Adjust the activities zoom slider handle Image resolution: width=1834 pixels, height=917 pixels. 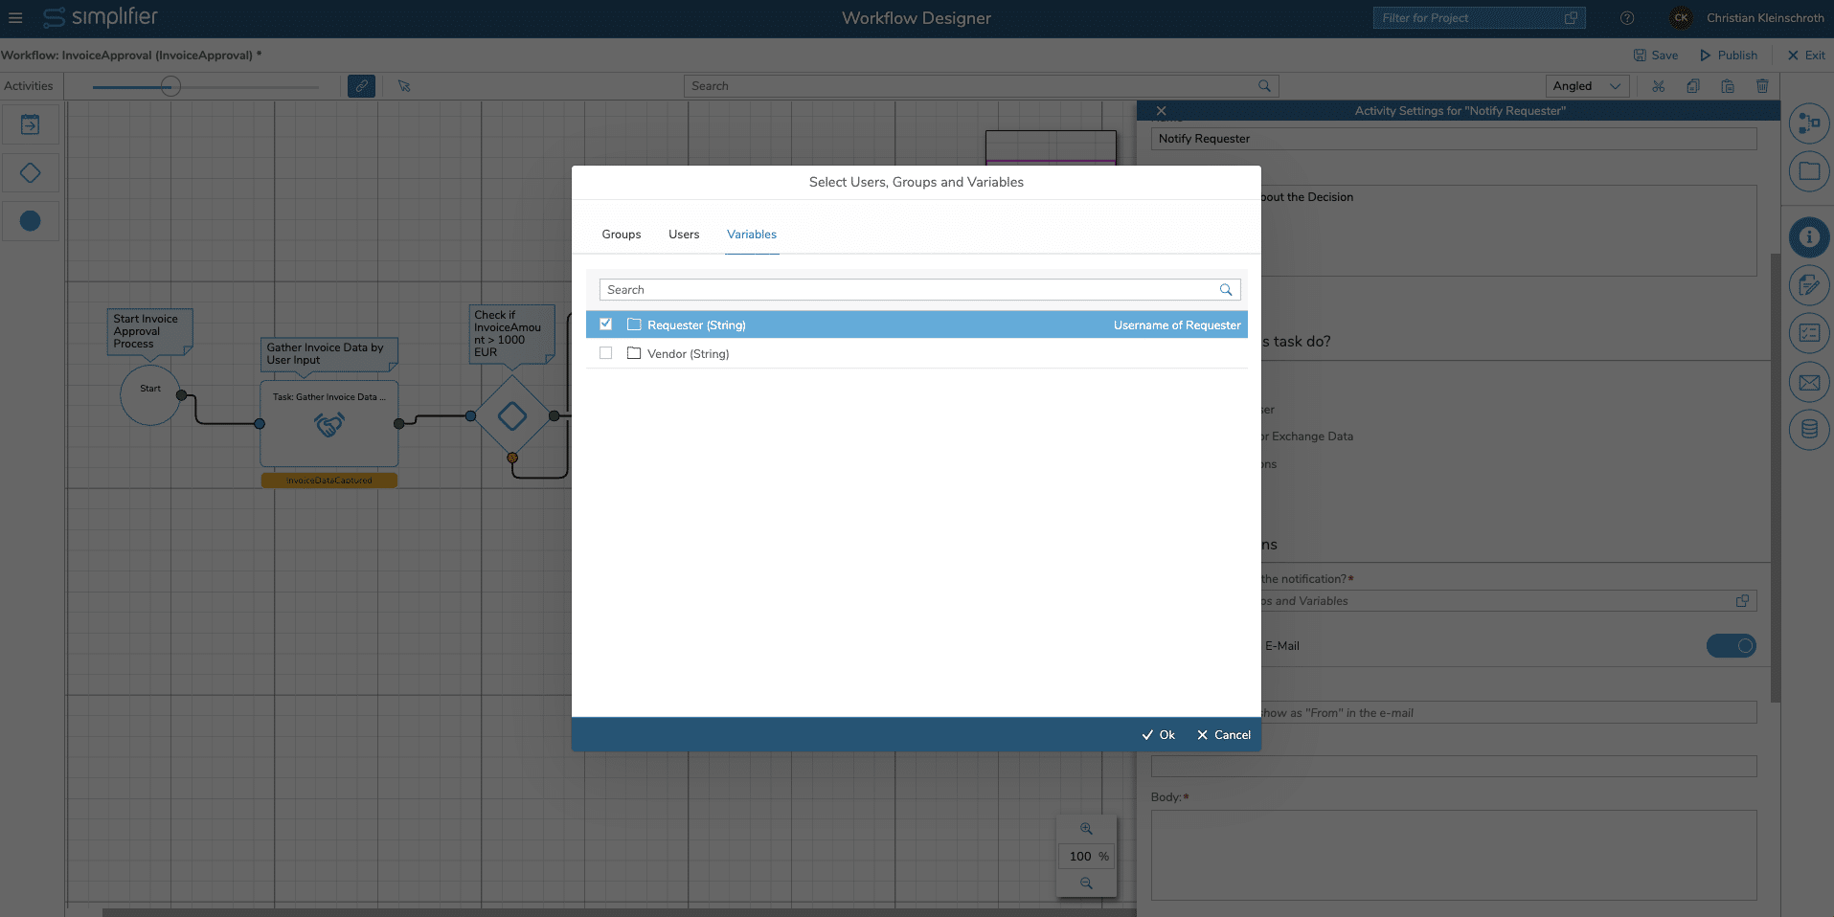(170, 87)
